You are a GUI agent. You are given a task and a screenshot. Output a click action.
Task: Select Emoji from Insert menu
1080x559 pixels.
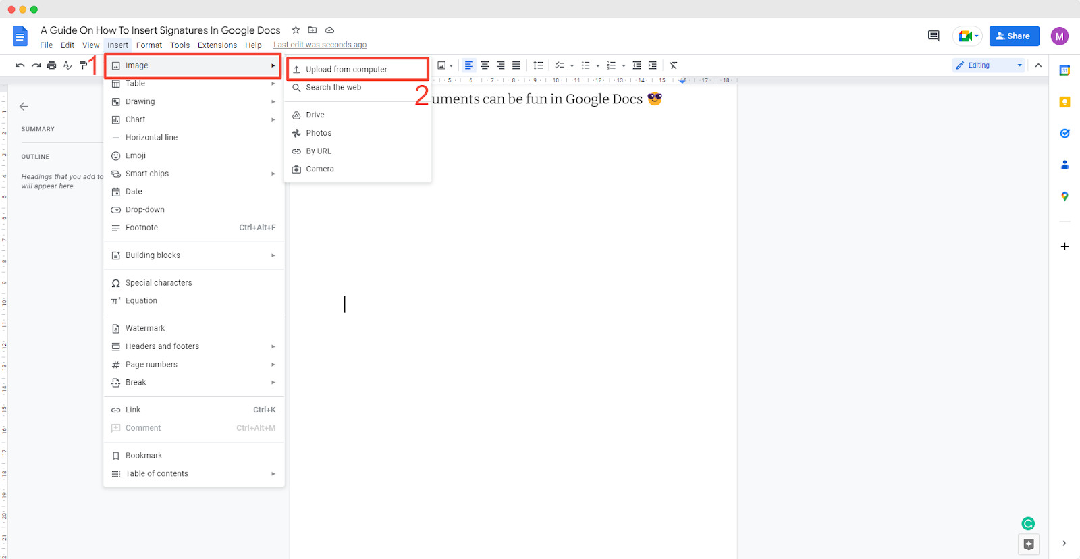194,155
